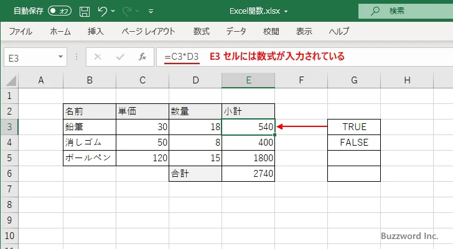Viewport: 453px width, 249px height.
Task: Click cell containing ボールペン
Action: click(90, 158)
